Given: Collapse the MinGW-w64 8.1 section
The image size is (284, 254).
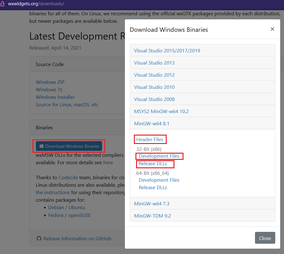Looking at the screenshot, I should point(152,123).
